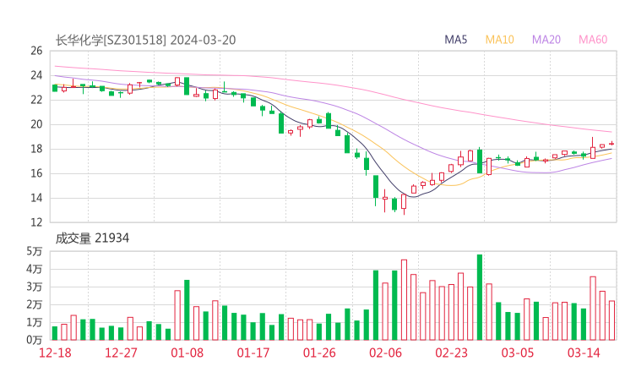Click the 01-17 date axis label
Image resolution: width=625 pixels, height=372 pixels.
[x=253, y=353]
